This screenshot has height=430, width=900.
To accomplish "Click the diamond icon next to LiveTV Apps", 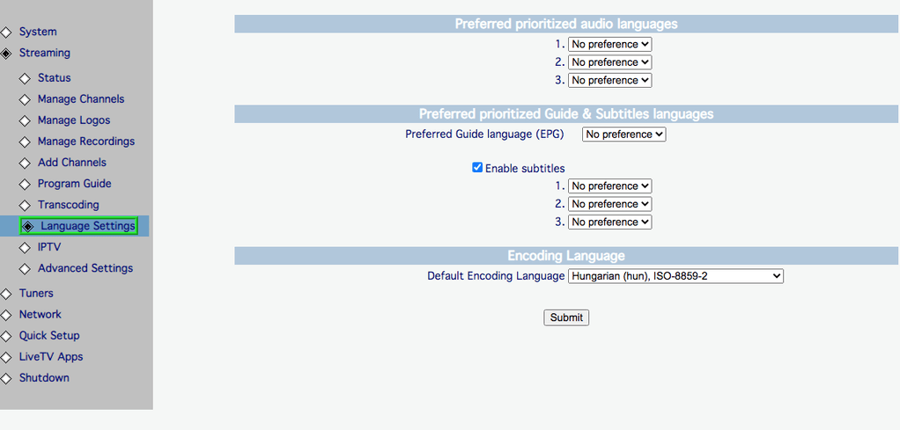I will point(6,357).
